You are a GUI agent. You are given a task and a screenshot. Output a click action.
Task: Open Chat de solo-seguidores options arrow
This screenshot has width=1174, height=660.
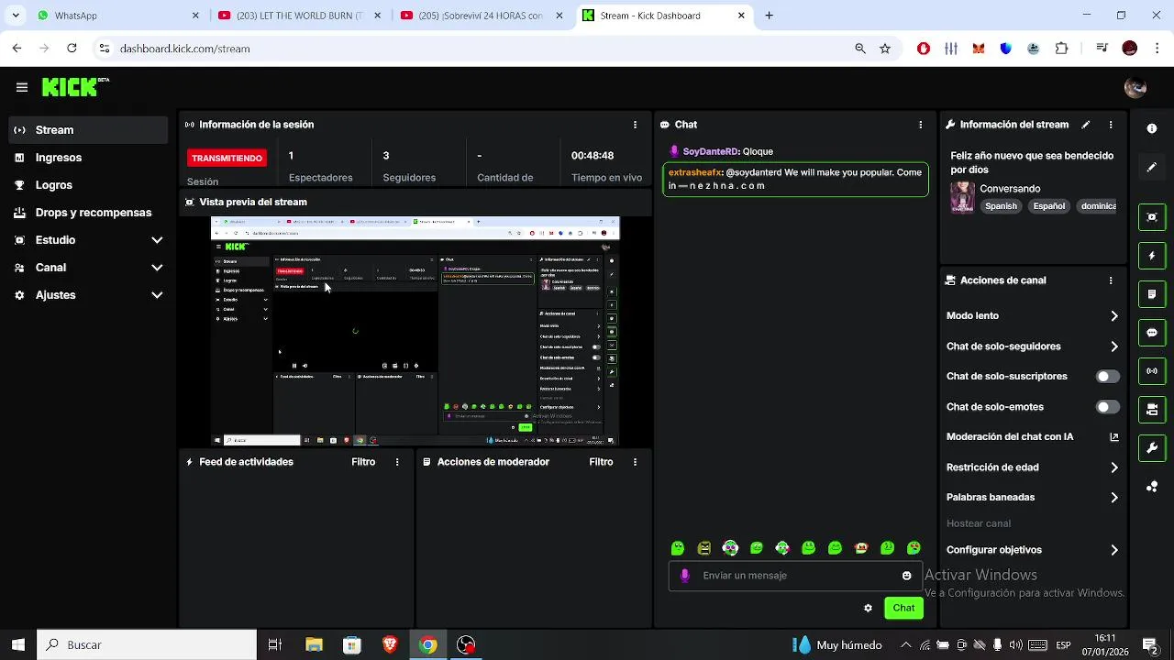1114,346
